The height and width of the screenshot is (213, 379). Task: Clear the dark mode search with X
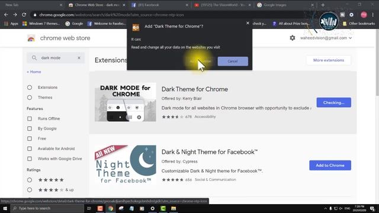[79, 58]
